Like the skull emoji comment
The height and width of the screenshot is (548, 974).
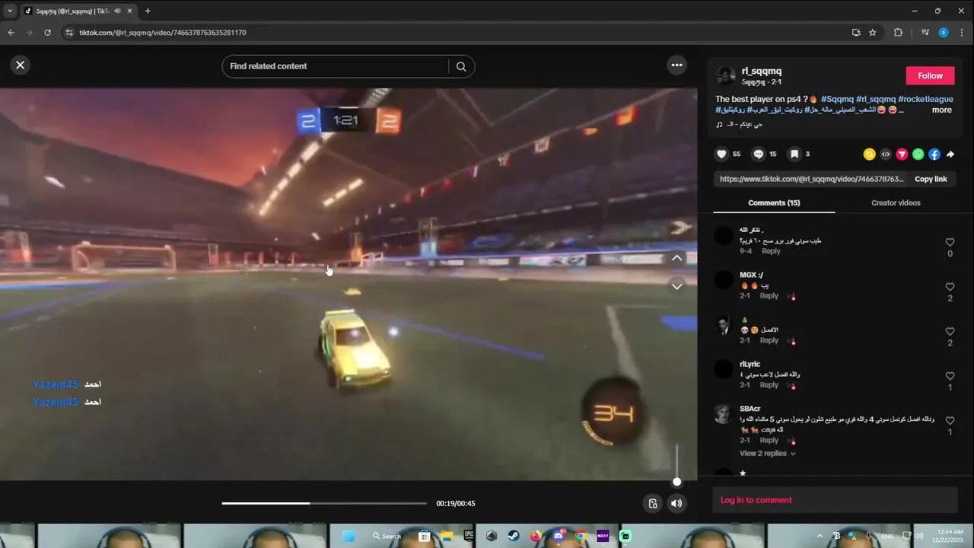(x=950, y=331)
